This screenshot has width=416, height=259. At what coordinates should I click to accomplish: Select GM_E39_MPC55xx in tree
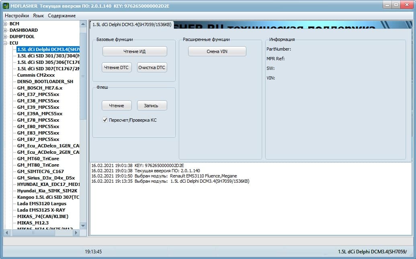pos(38,107)
